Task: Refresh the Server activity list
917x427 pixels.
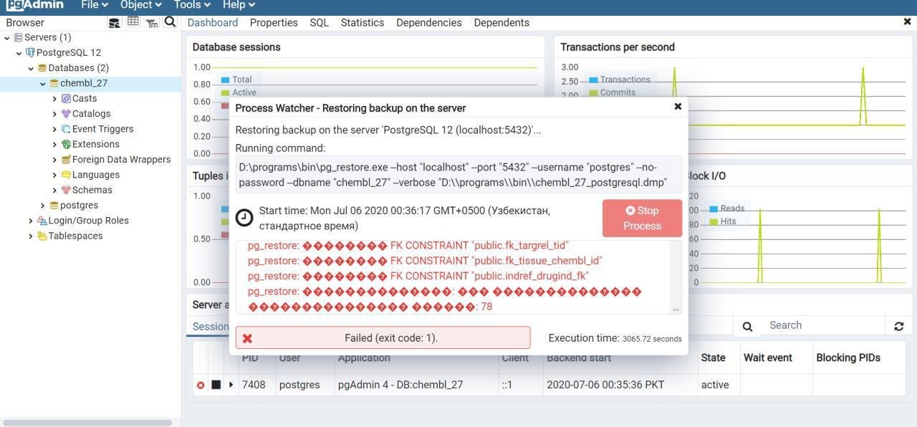Action: click(x=898, y=326)
